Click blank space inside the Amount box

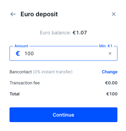click(71, 53)
